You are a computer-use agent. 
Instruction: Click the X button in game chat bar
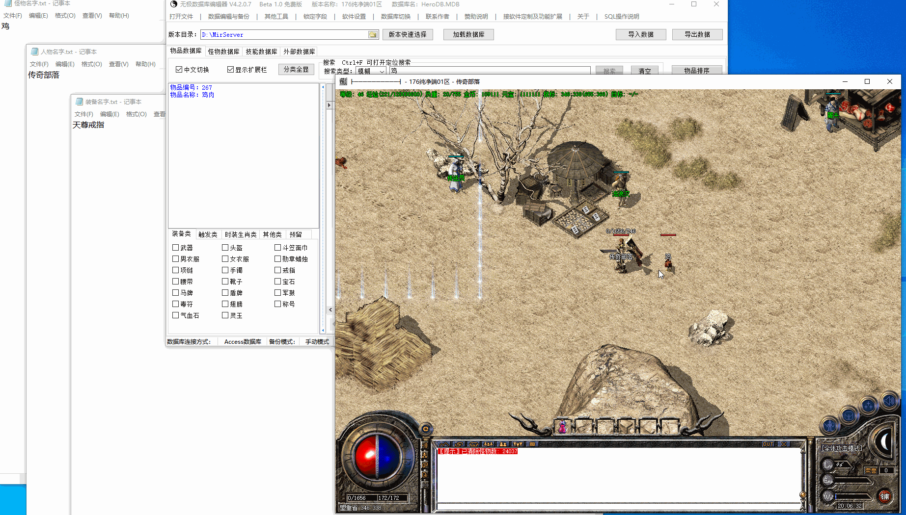pos(784,444)
